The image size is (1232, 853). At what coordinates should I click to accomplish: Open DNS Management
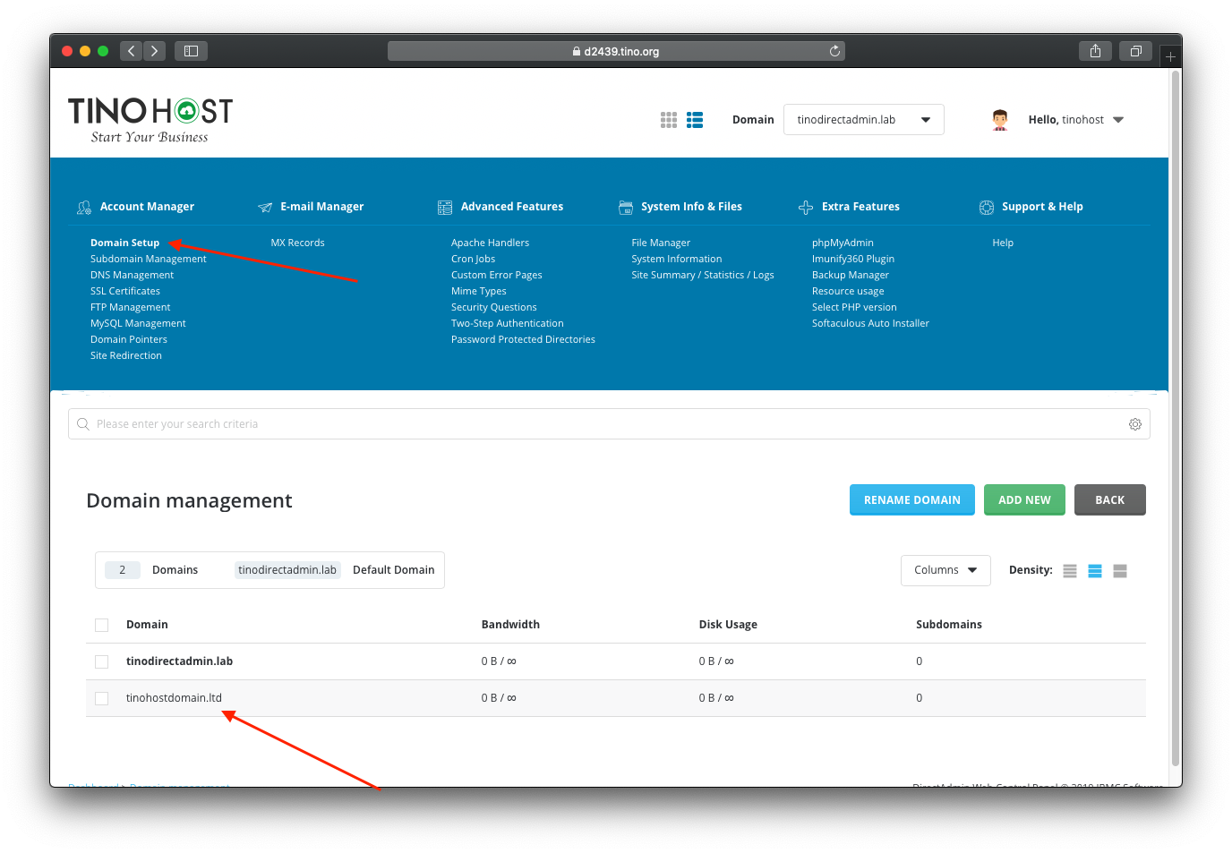tap(132, 275)
